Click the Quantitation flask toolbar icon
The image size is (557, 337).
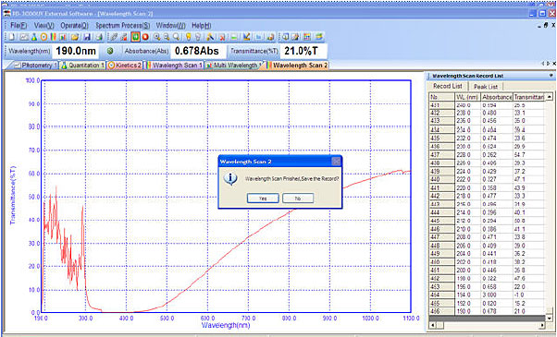coord(34,37)
